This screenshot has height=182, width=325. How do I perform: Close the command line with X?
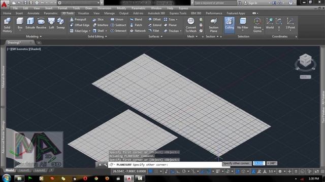point(100,165)
